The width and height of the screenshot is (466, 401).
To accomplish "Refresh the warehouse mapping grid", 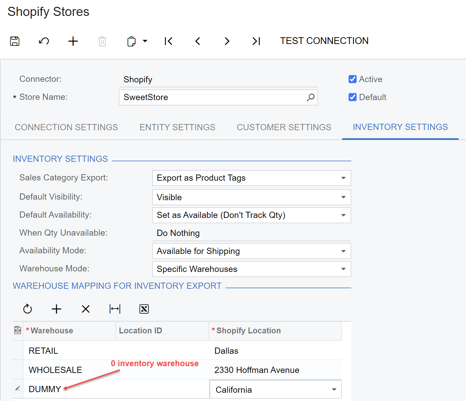I will click(x=27, y=309).
